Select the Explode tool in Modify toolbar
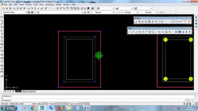The image size is (198, 111). [x=189, y=22]
